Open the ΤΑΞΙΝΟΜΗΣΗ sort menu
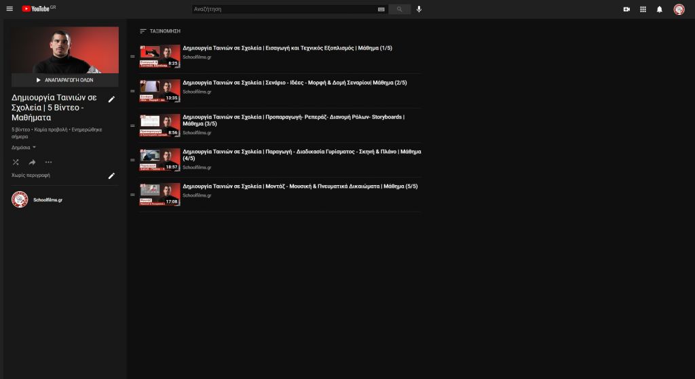This screenshot has height=379, width=695. pyautogui.click(x=160, y=31)
